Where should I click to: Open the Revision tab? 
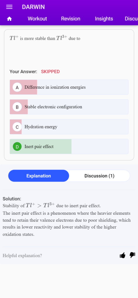[x=71, y=19]
